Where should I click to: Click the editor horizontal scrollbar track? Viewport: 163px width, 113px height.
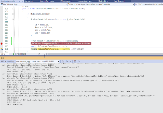coord(105,54)
